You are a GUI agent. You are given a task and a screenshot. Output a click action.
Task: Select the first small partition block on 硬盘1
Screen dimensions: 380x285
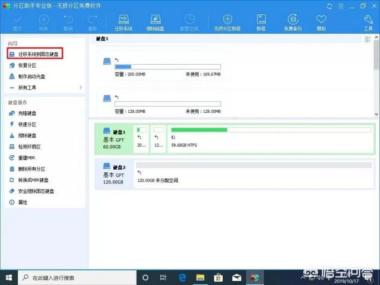coord(142,139)
